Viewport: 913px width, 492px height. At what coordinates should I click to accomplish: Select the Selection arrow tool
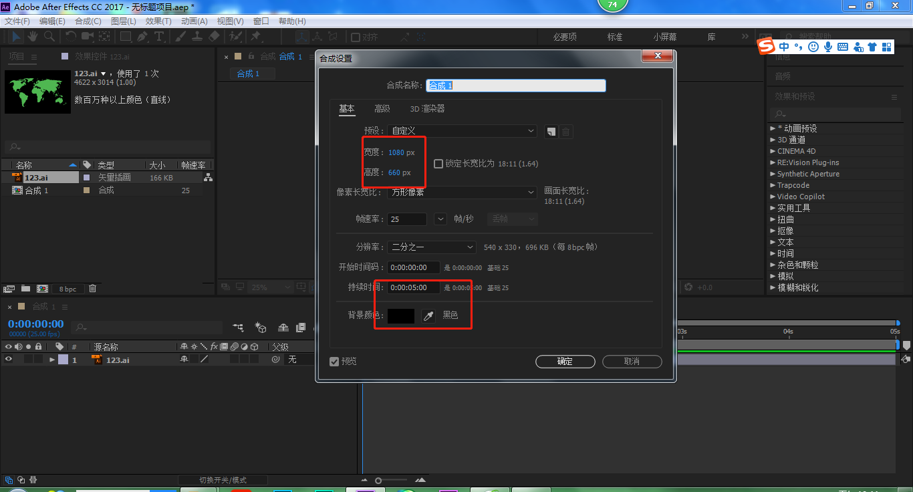(16, 37)
